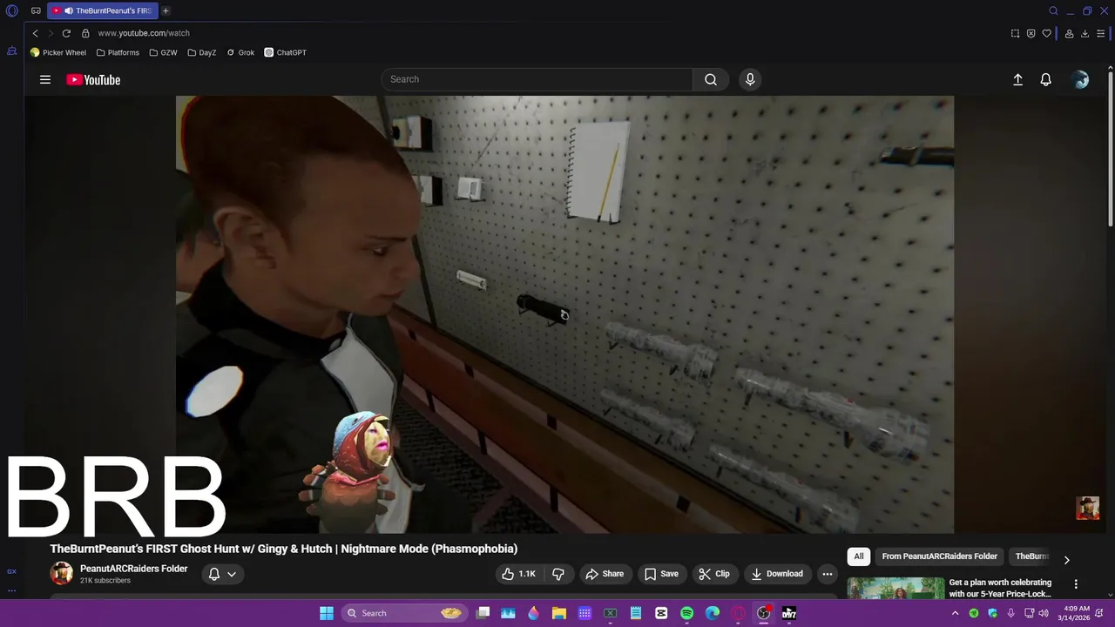The image size is (1115, 627).
Task: Like the video showing 1.1K
Action: click(x=518, y=574)
